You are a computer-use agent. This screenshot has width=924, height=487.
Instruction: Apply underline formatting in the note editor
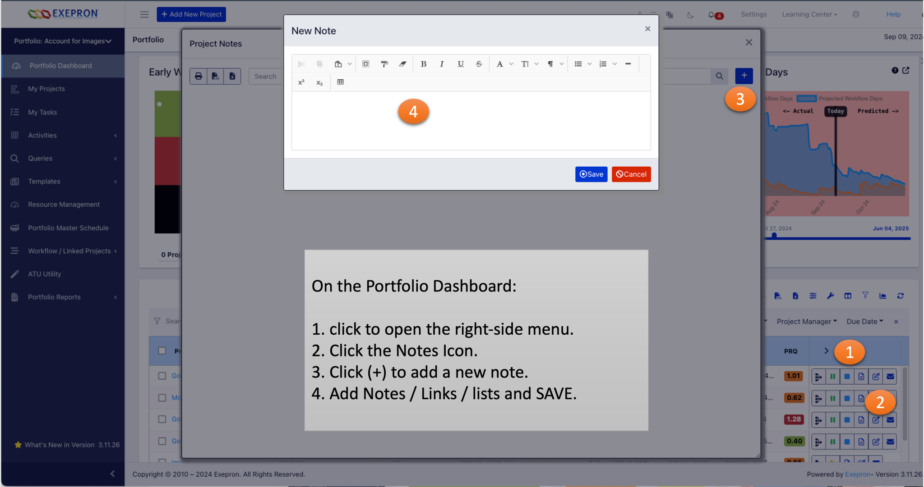460,64
